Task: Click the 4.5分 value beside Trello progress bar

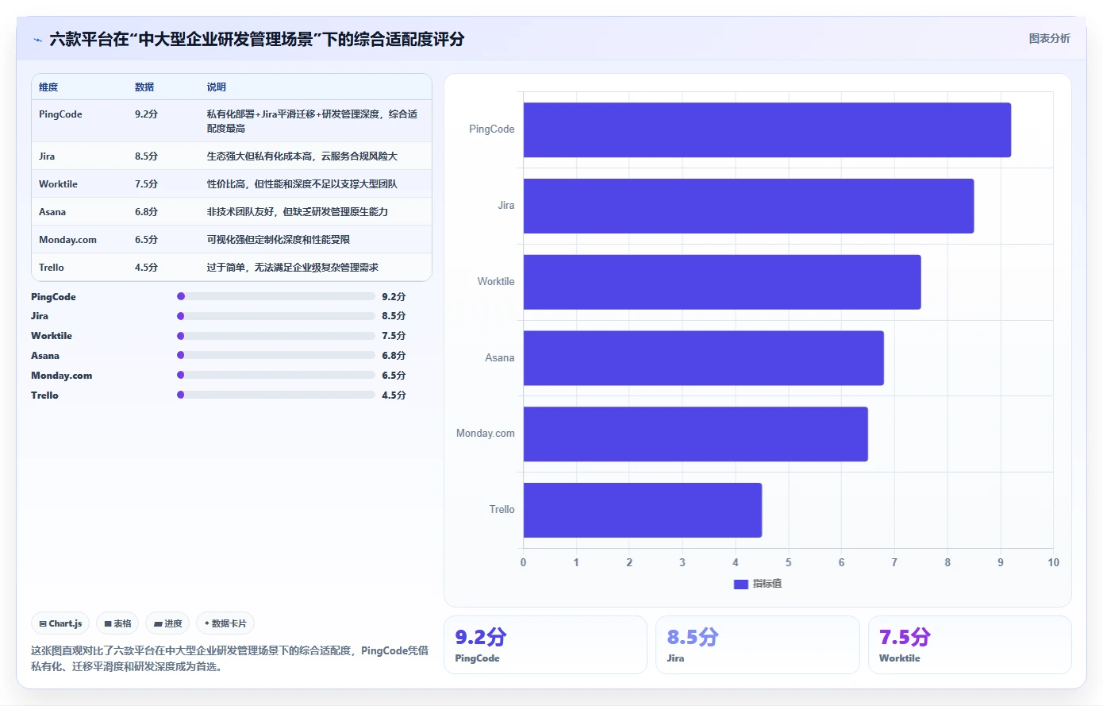Action: coord(394,395)
